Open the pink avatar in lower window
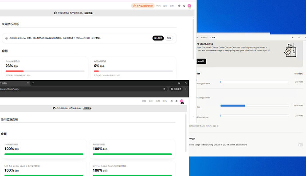 click(182, 101)
